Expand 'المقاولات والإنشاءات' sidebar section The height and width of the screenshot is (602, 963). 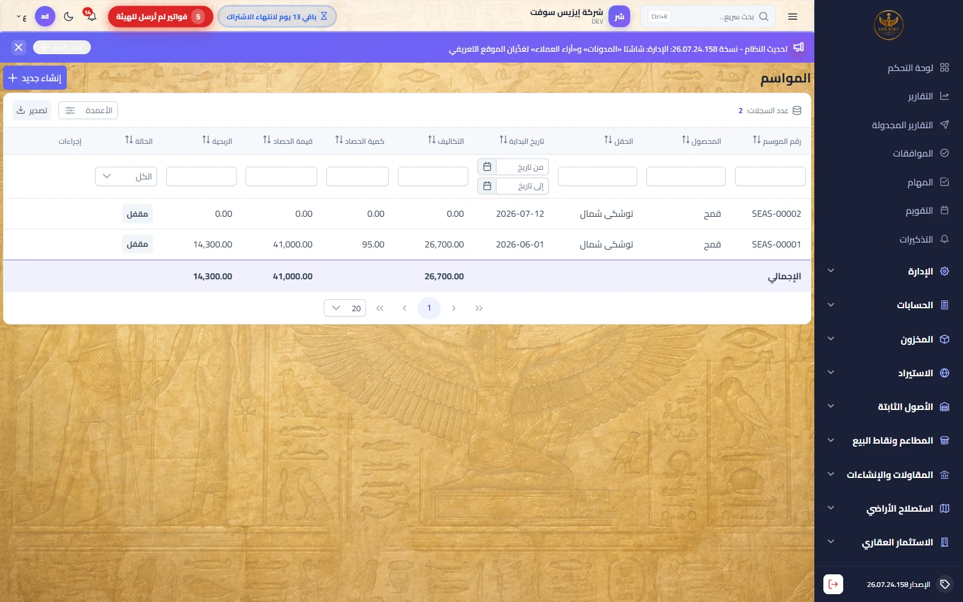pos(889,474)
